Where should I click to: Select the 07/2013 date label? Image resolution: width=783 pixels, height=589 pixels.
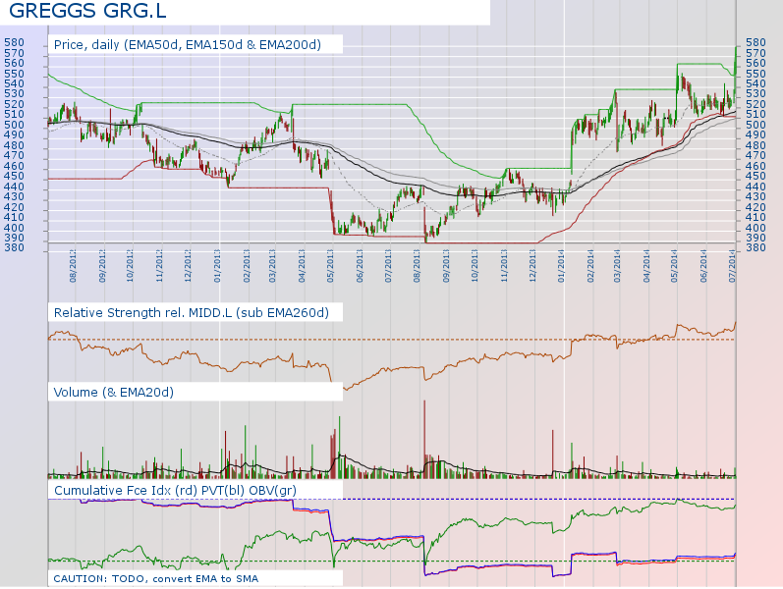[388, 266]
